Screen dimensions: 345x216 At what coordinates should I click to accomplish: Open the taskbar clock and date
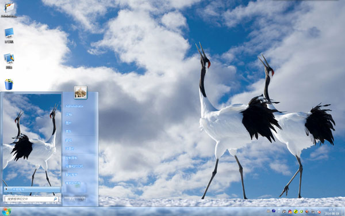(x=332, y=211)
